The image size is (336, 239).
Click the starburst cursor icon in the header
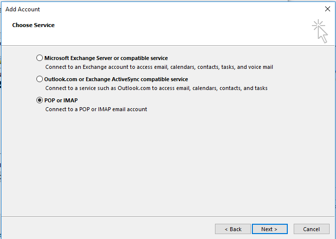click(320, 31)
